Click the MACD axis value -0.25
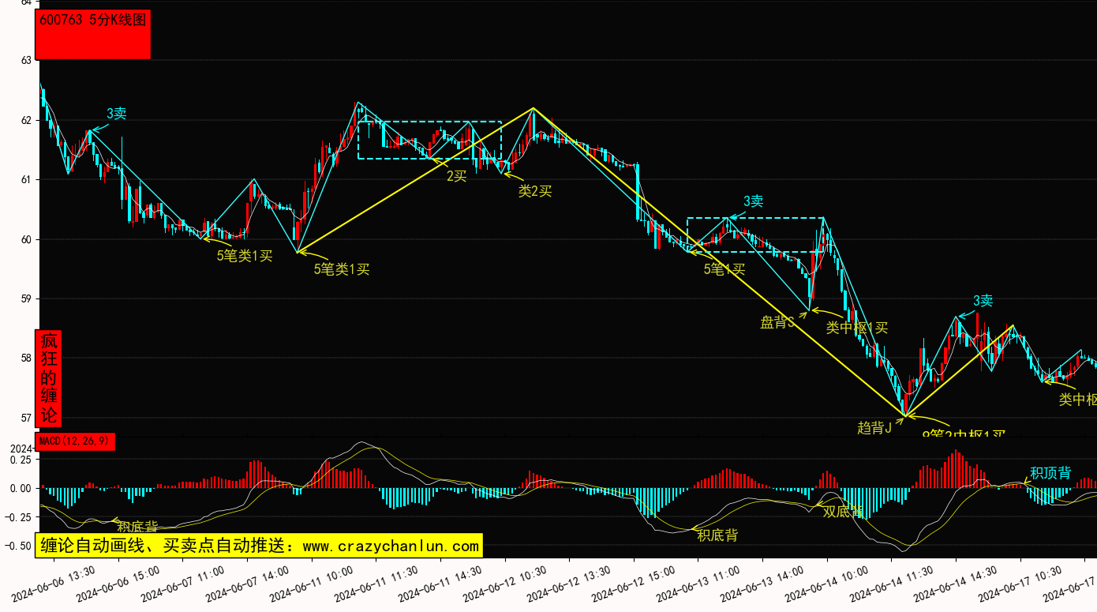This screenshot has width=1097, height=612. click(x=18, y=517)
